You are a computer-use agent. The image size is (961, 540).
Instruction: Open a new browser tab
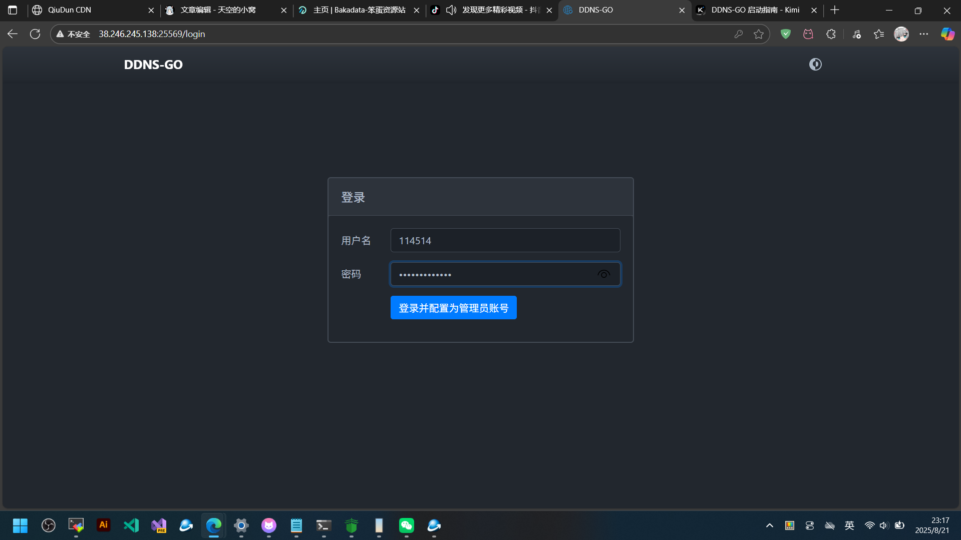tap(835, 10)
